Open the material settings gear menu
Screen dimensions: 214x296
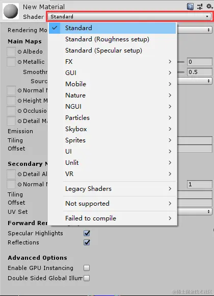209,7
